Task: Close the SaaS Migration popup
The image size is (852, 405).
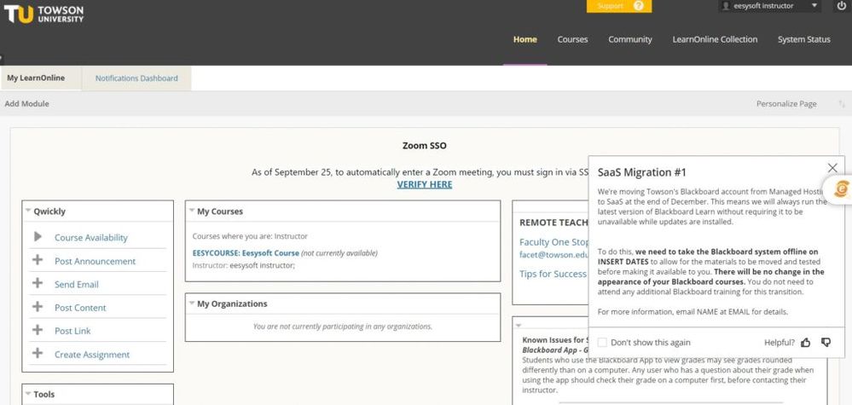Action: pyautogui.click(x=832, y=168)
